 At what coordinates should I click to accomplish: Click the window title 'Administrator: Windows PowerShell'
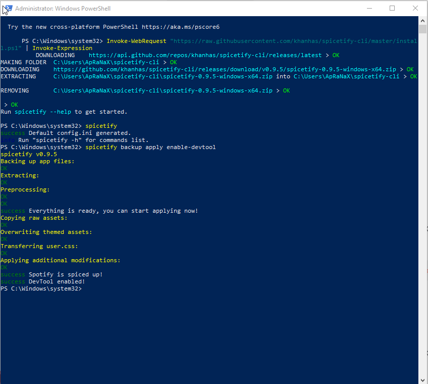63,9
